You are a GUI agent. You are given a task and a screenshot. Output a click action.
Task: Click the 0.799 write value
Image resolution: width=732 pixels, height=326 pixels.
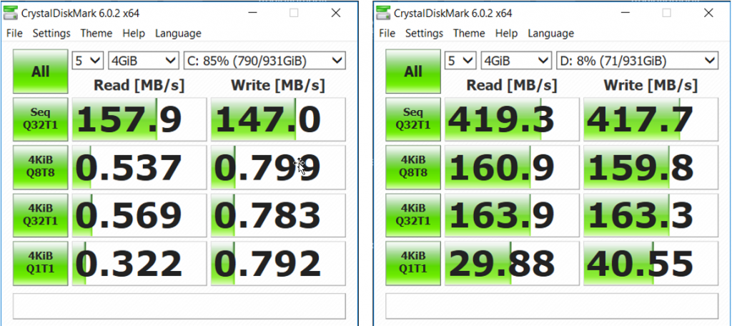pos(278,167)
